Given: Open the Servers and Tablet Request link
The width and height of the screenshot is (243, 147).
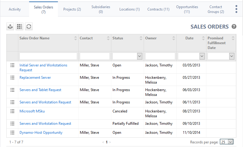Looking at the screenshot, I should click(x=40, y=90).
